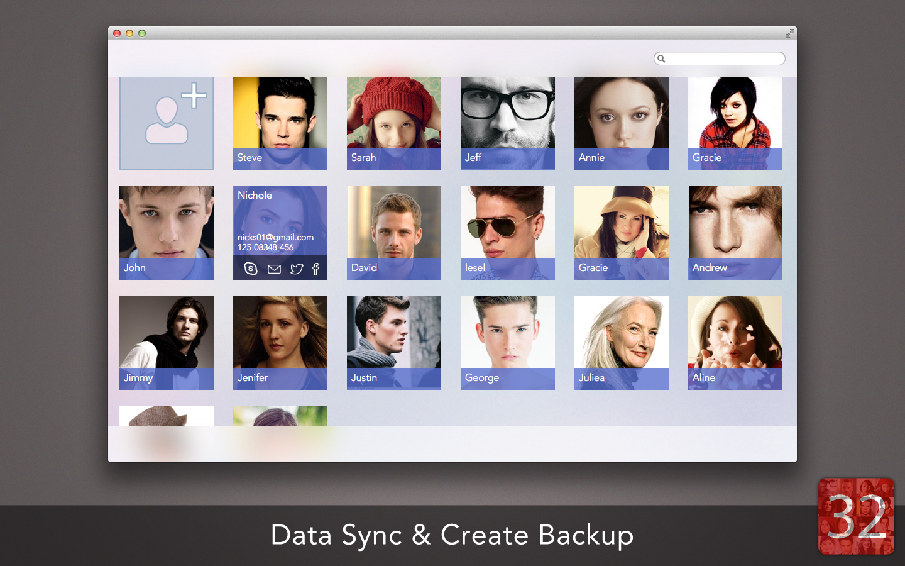The height and width of the screenshot is (566, 905).
Task: Select the top-row Gracie contact with black hair
Action: click(735, 123)
